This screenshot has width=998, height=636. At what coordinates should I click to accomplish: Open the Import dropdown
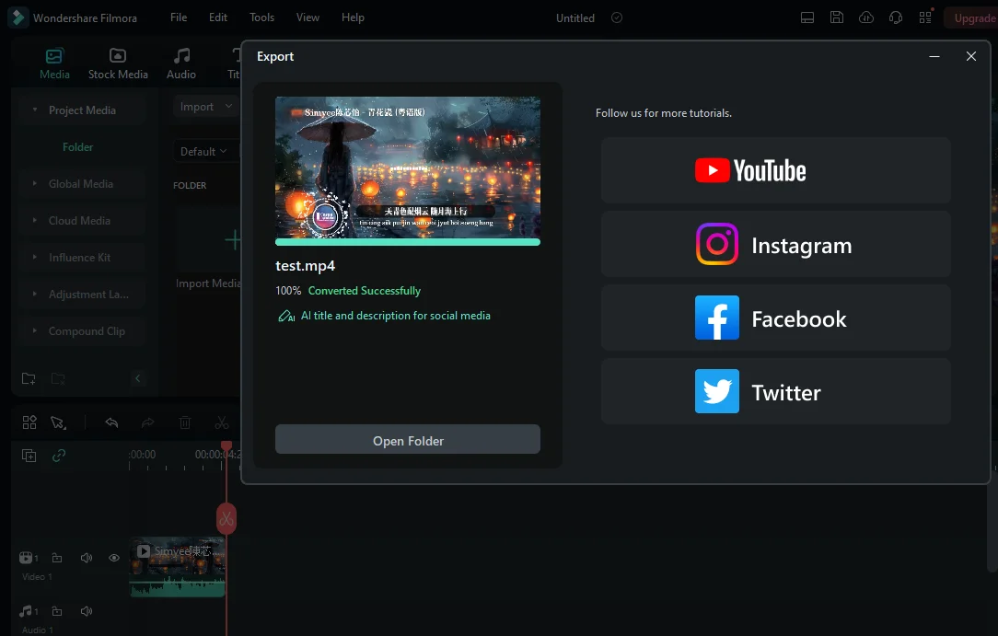tap(205, 106)
